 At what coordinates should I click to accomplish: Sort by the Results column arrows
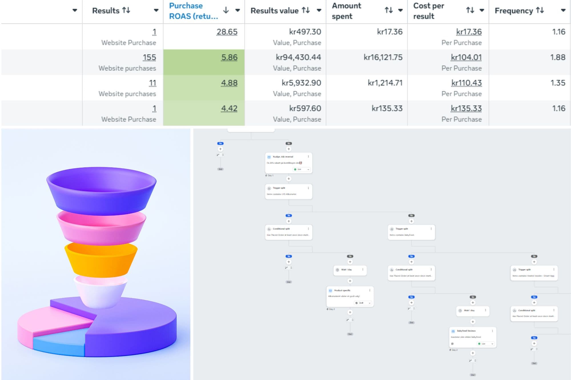pos(126,11)
